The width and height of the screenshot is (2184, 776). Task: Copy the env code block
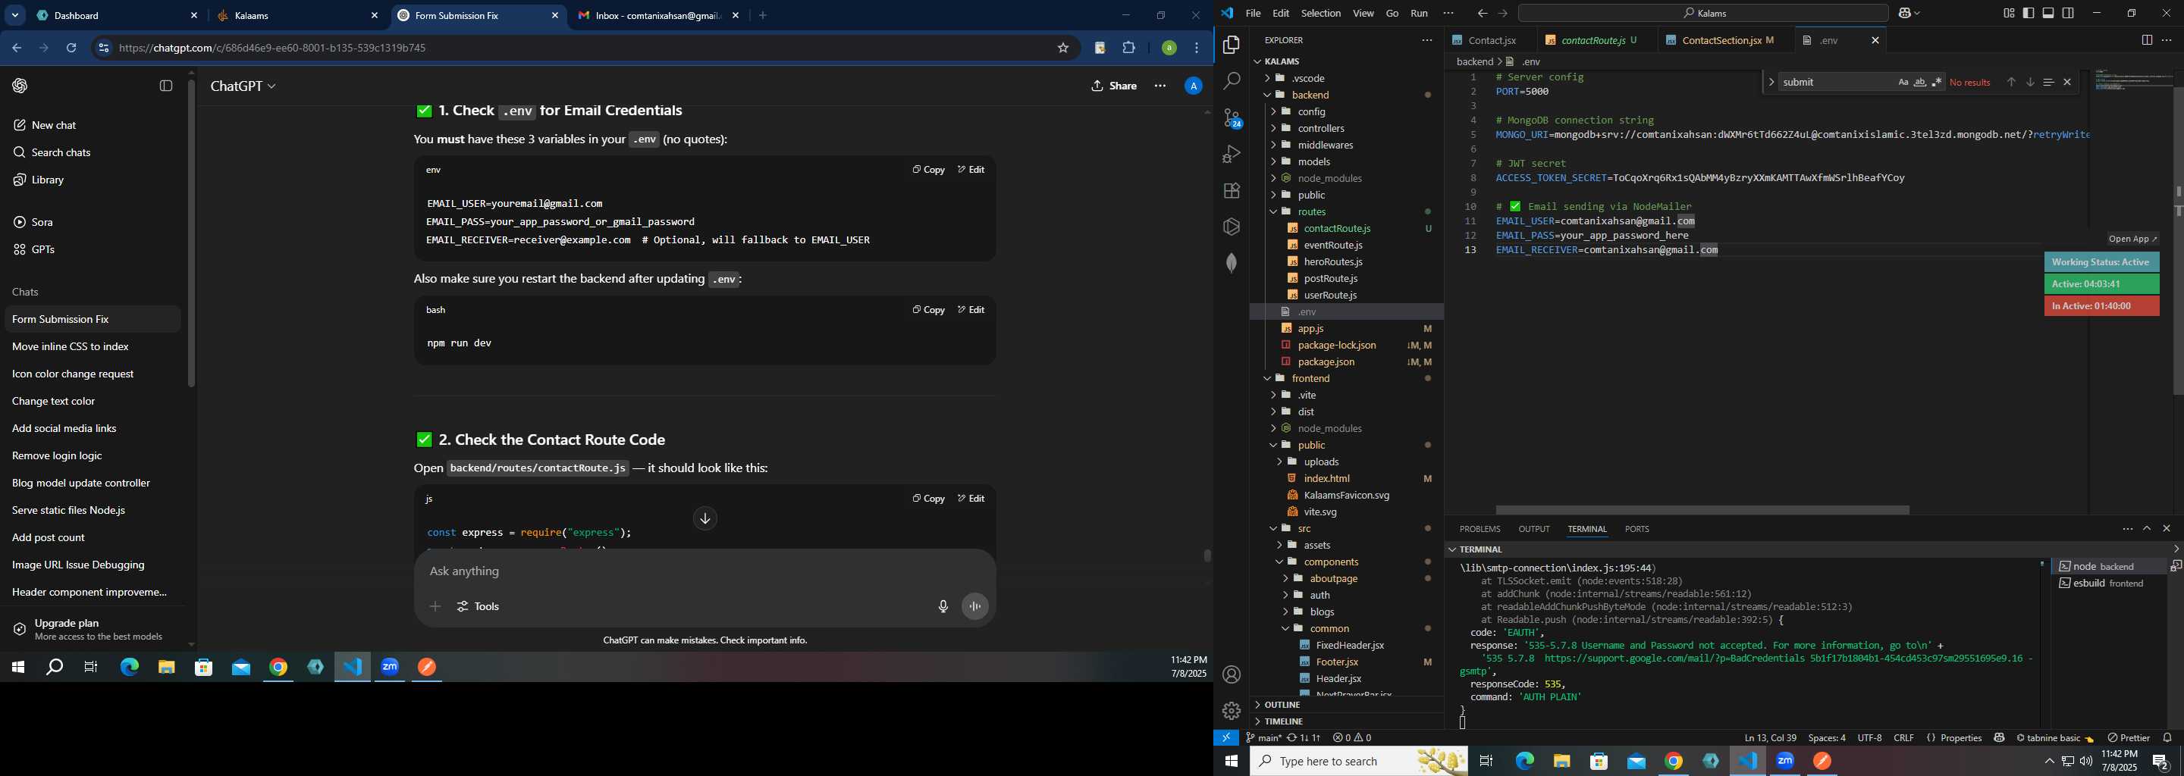point(927,171)
